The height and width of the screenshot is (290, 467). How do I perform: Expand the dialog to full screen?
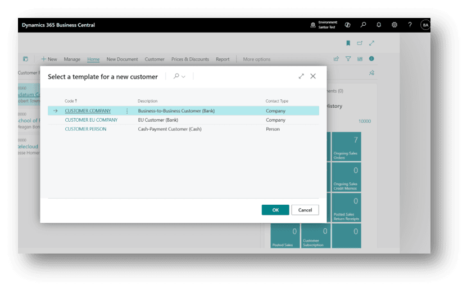(301, 76)
